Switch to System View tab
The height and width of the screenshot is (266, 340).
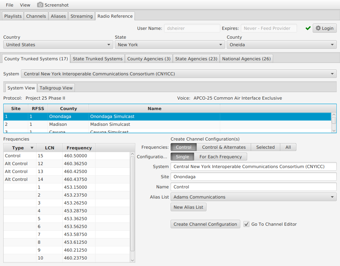(21, 88)
